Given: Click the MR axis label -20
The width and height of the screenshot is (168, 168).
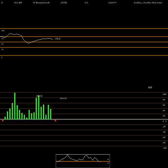Looking at the screenshot, I should click(x=164, y=127).
